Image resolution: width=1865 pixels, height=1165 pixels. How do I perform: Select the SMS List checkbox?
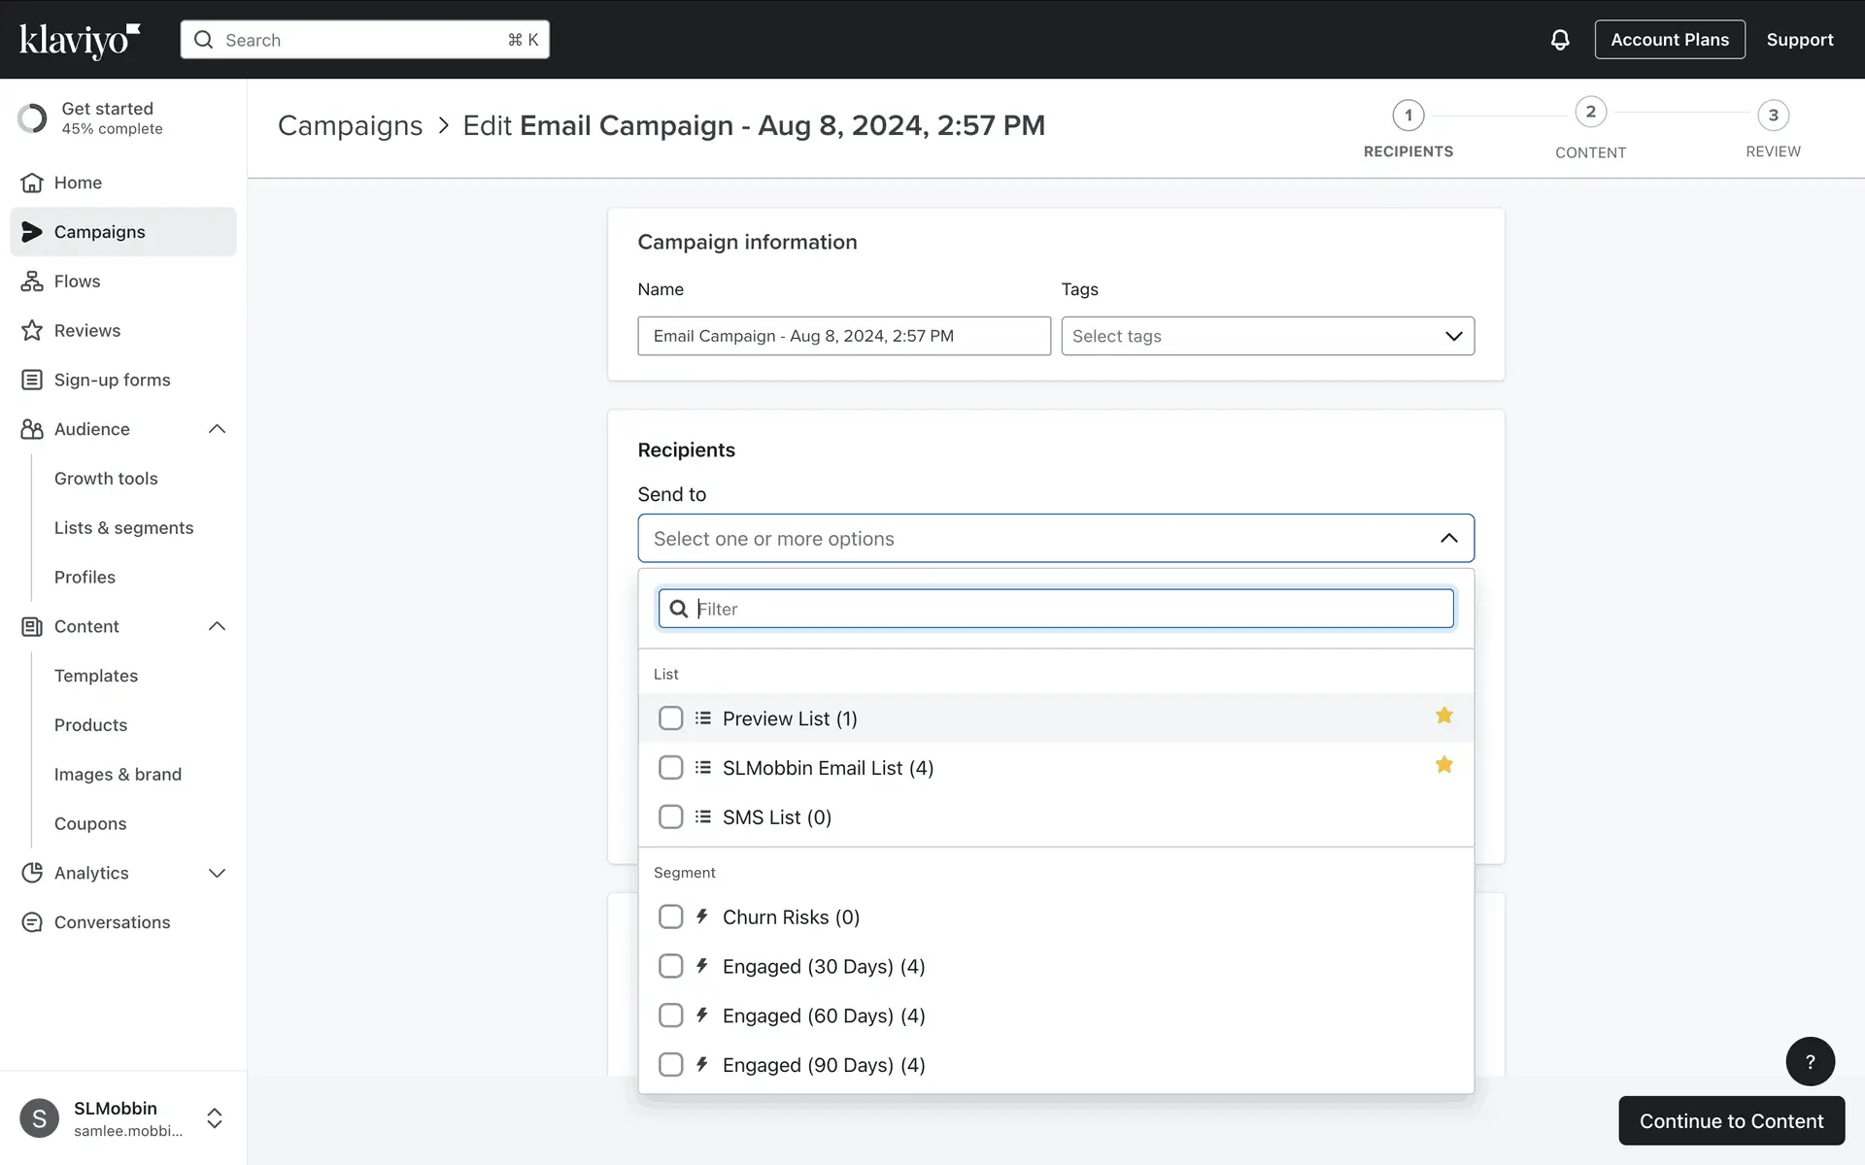click(x=670, y=817)
